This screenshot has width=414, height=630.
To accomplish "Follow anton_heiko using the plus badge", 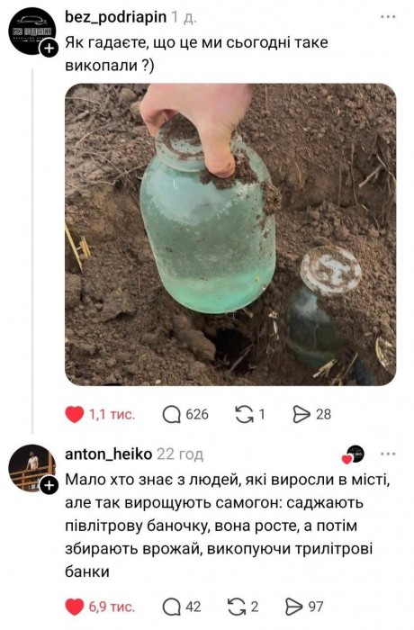I will click(x=49, y=486).
